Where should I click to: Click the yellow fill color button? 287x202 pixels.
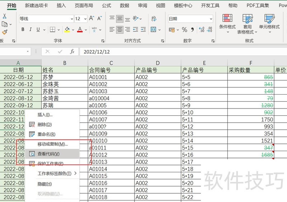coord(67,30)
